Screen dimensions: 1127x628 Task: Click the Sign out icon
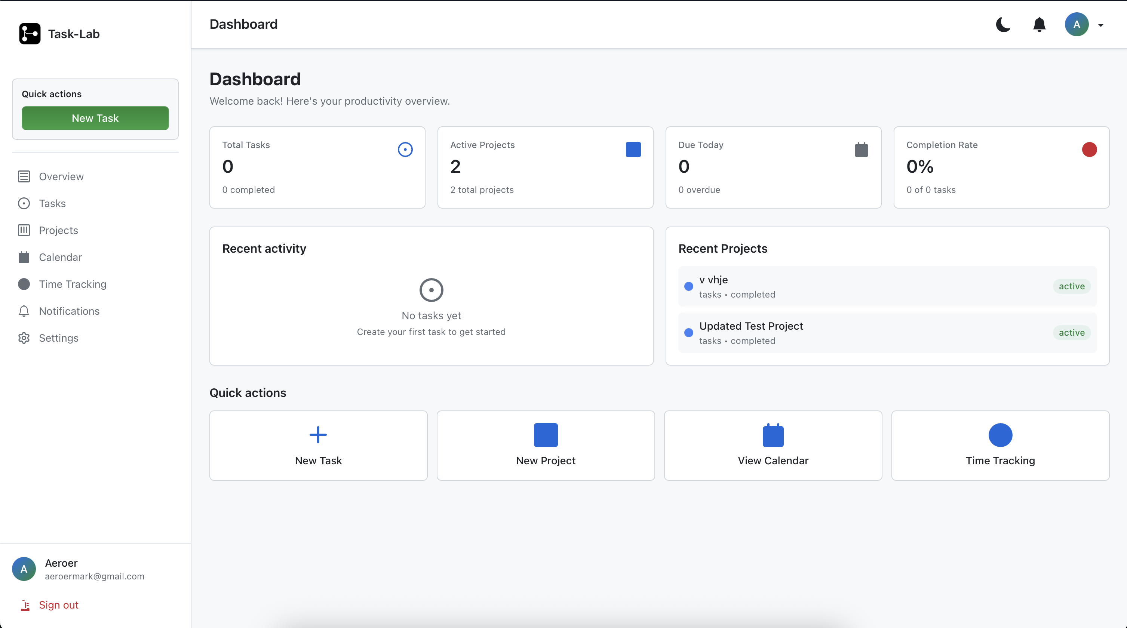[25, 606]
